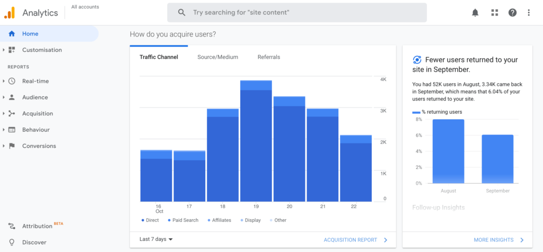The height and width of the screenshot is (252, 543).
Task: Click the Analytics logo icon
Action: click(x=10, y=13)
